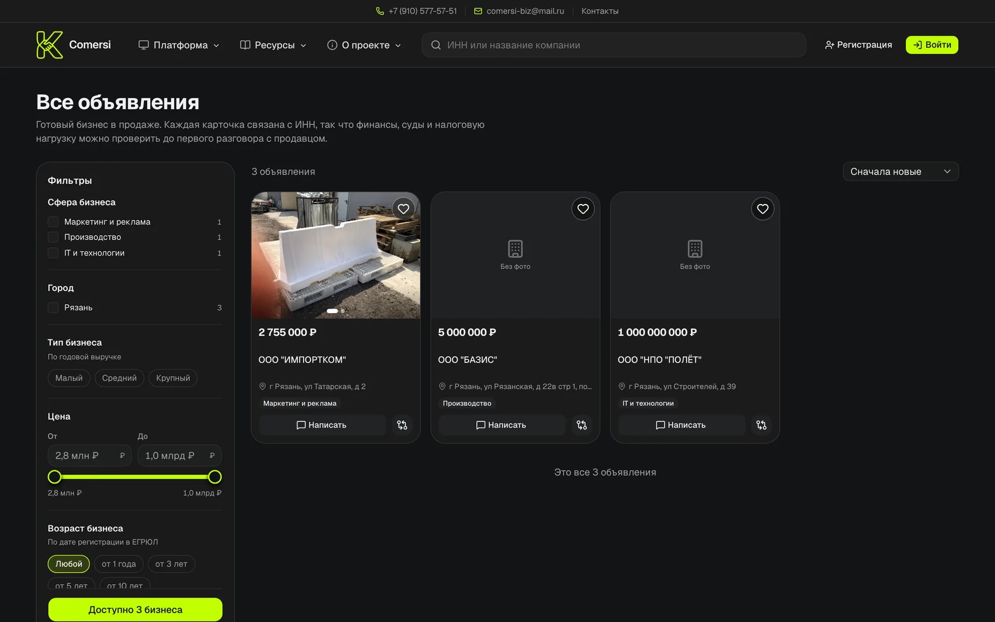Image resolution: width=995 pixels, height=622 pixels.
Task: Favorite the ООО "БАЗИС" listing
Action: (x=583, y=209)
